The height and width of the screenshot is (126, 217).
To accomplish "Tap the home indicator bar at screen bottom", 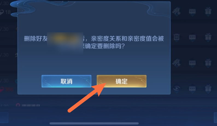I will point(94,123).
